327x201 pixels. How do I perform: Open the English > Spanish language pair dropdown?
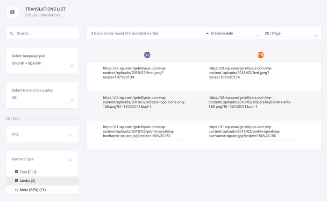[x=43, y=63]
